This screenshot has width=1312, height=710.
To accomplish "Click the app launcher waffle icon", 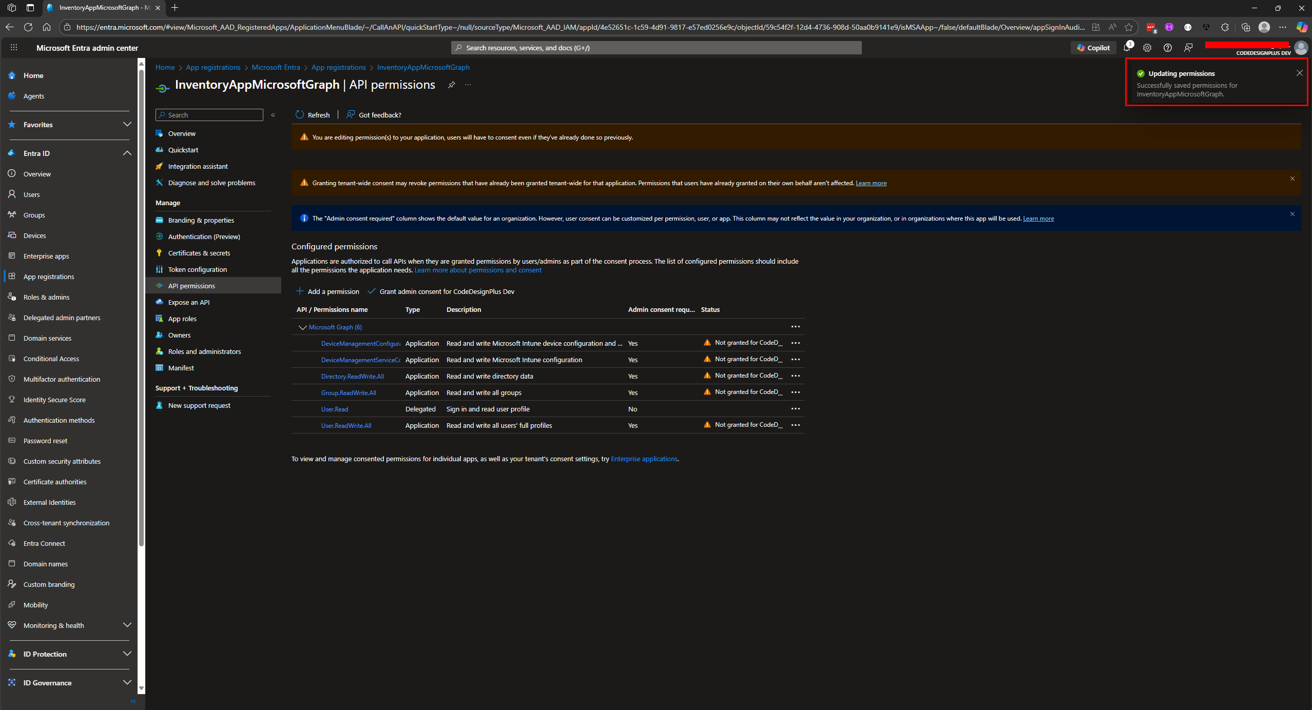I will (x=14, y=48).
